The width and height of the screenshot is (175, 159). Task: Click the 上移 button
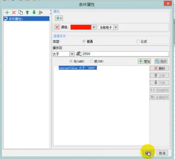tap(159, 75)
